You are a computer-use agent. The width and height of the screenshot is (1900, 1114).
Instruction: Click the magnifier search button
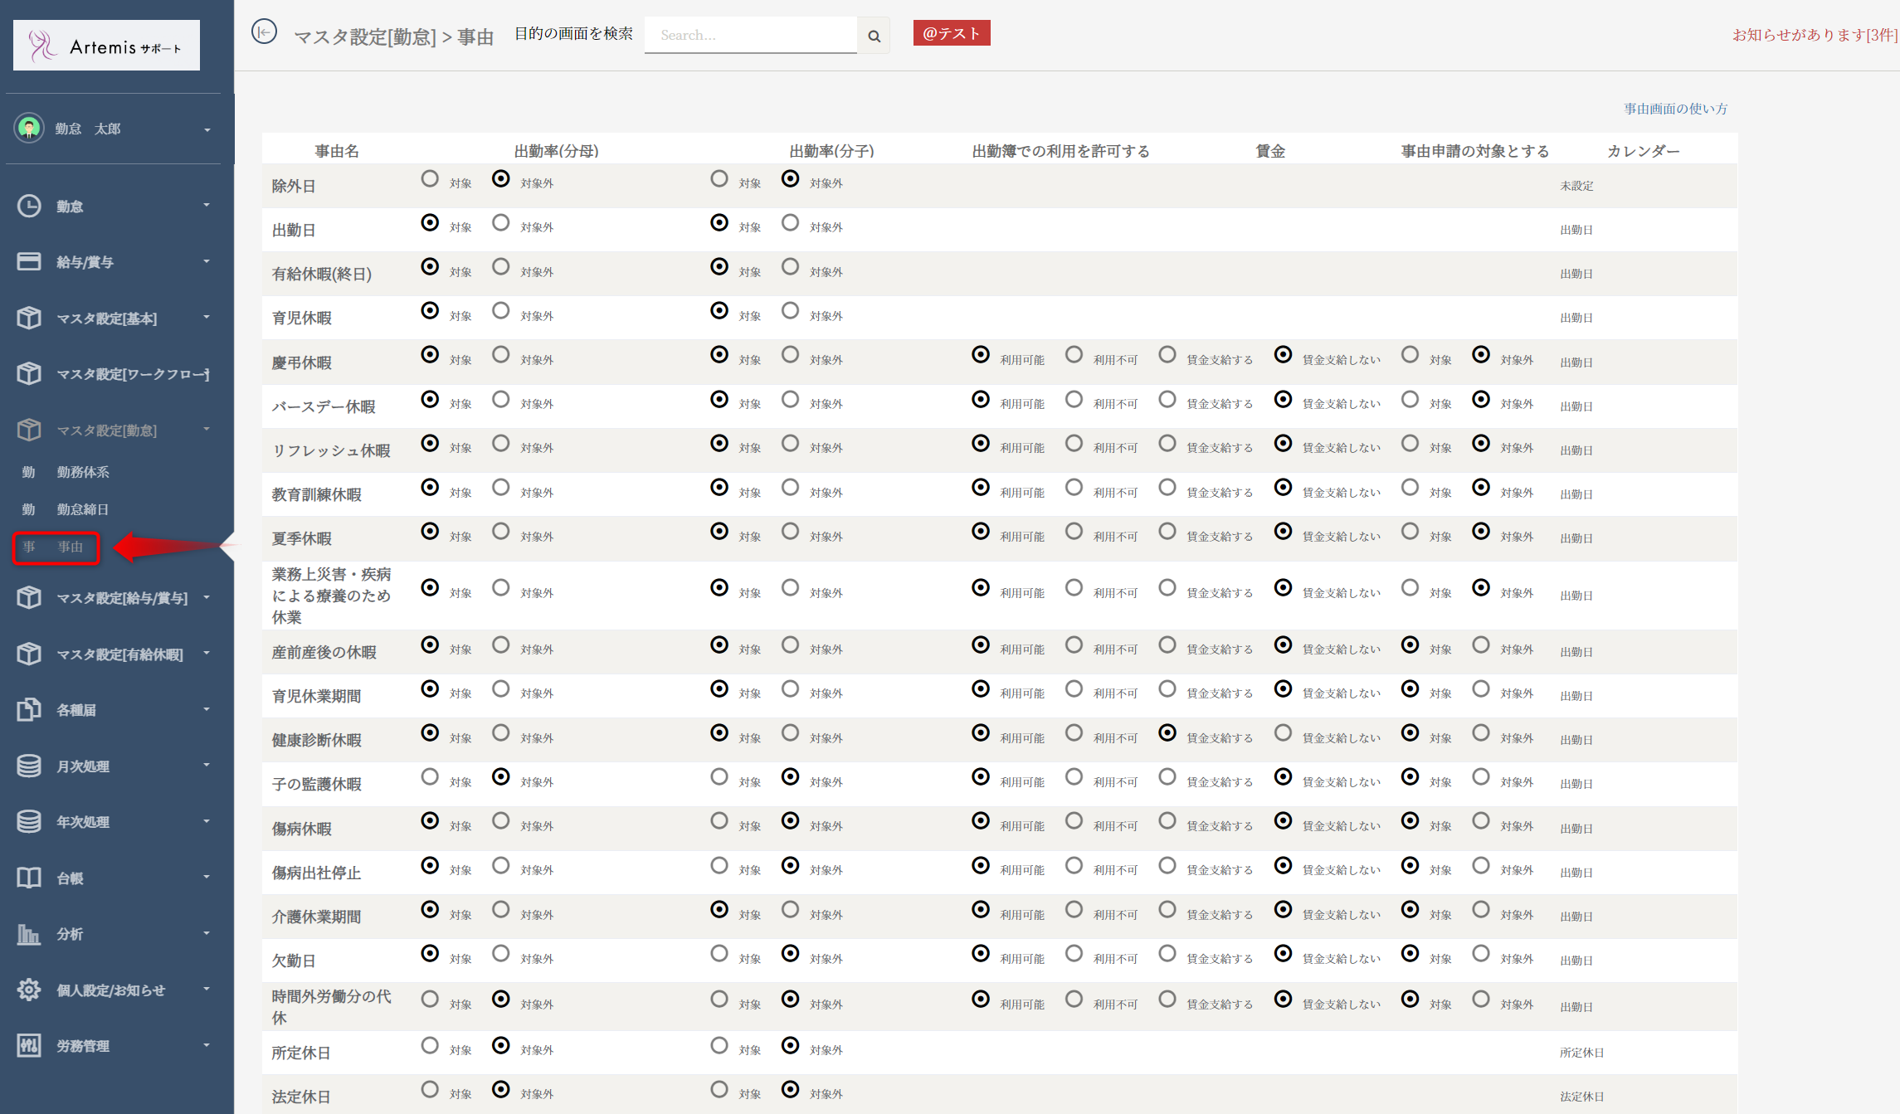coord(874,36)
